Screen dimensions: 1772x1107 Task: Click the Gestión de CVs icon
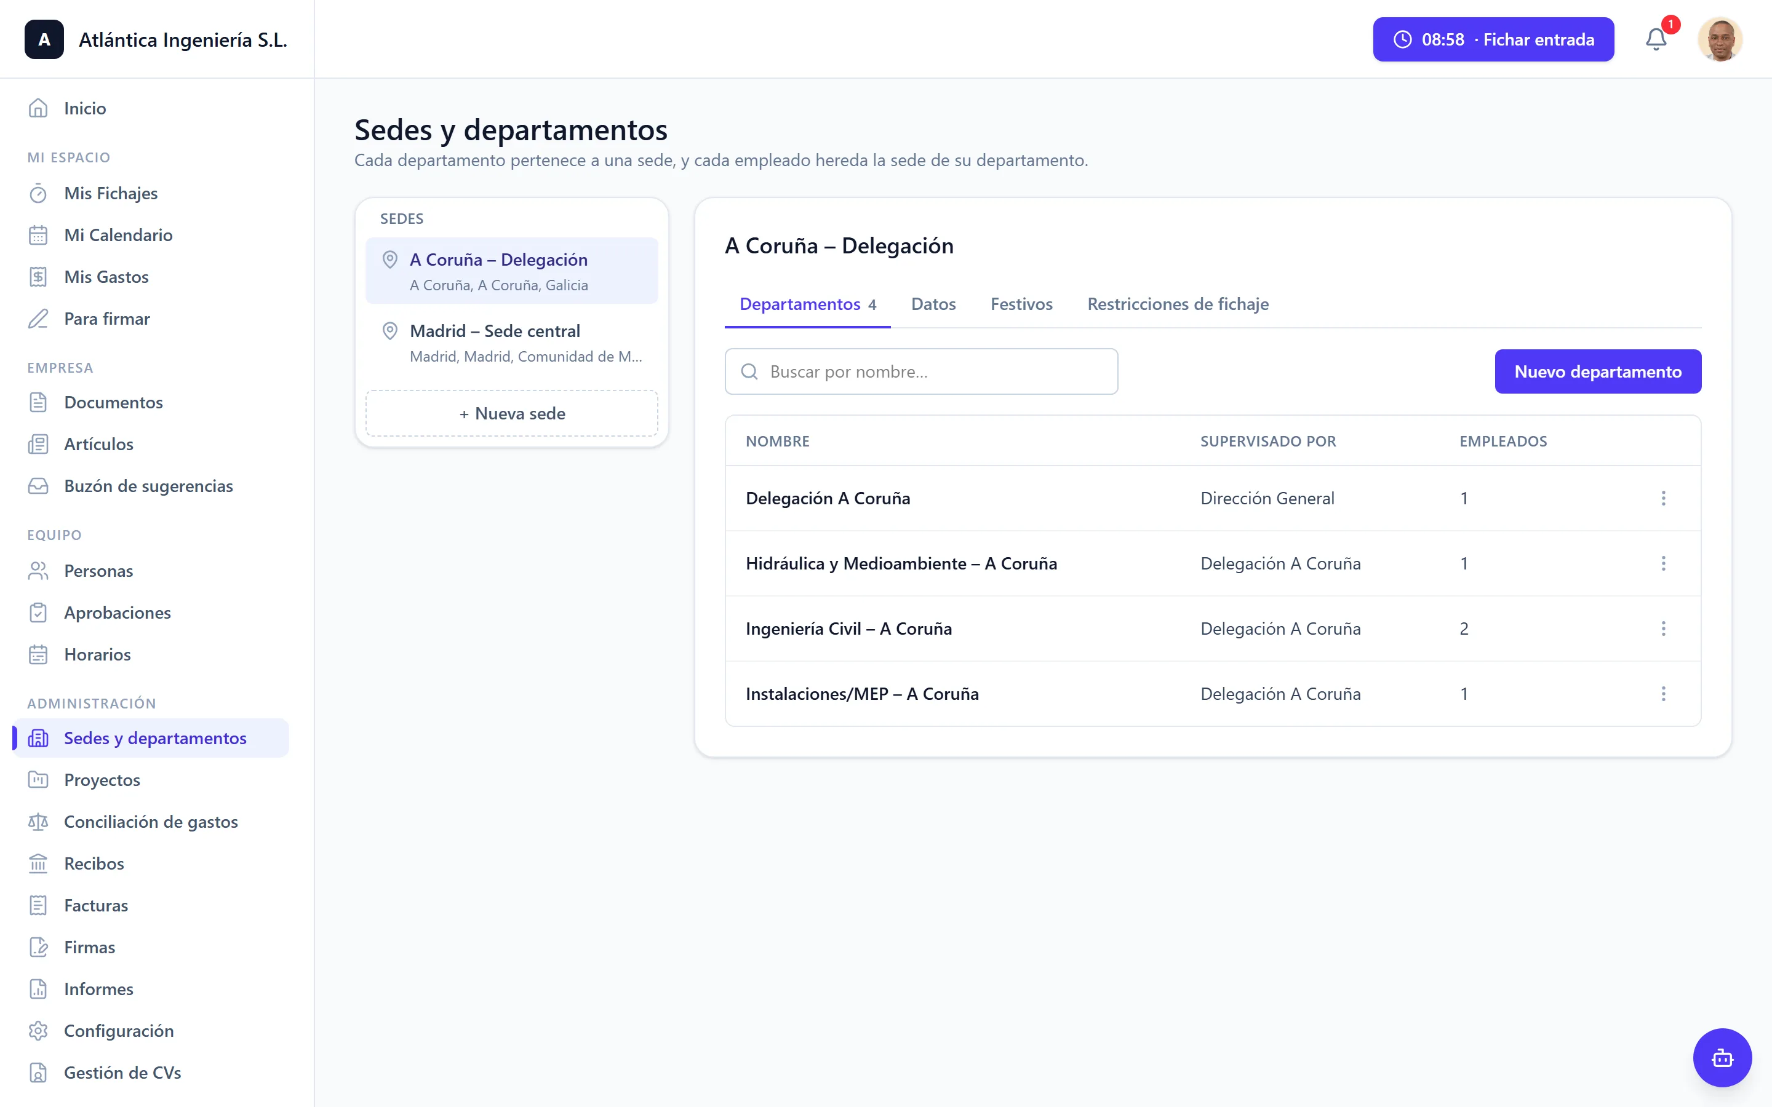[x=38, y=1072]
